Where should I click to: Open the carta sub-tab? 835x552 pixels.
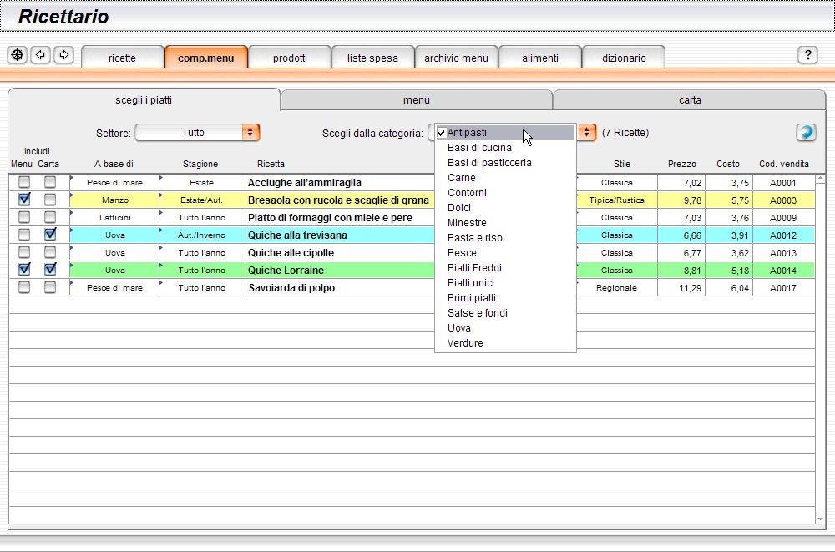point(690,100)
